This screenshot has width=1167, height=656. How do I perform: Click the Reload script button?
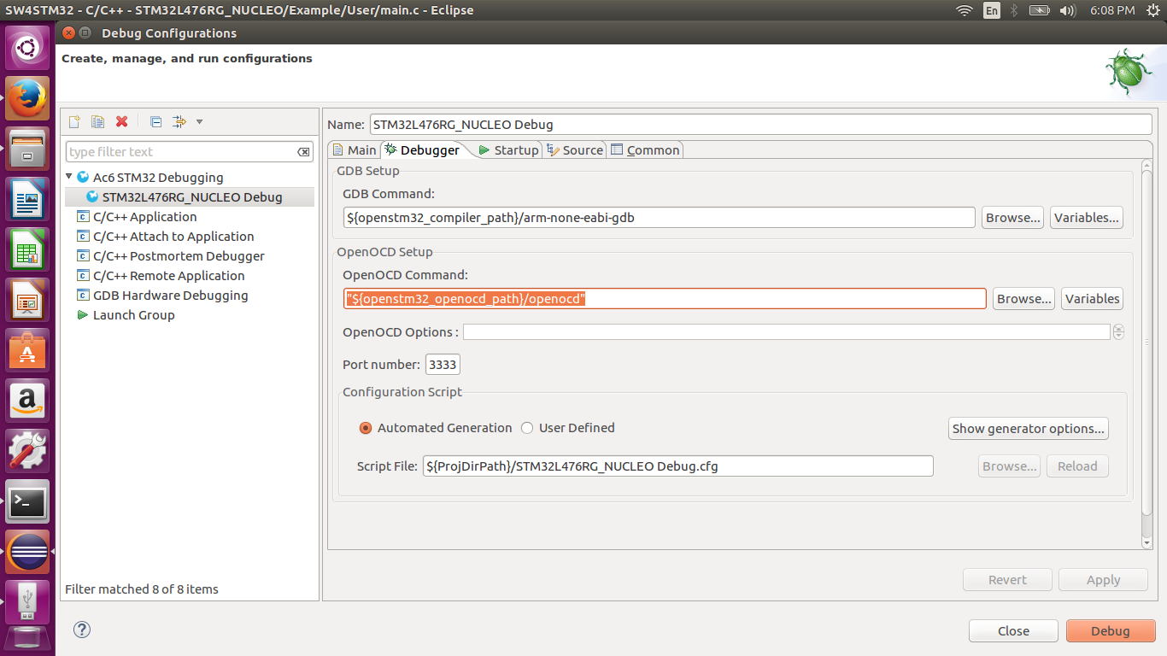point(1077,466)
